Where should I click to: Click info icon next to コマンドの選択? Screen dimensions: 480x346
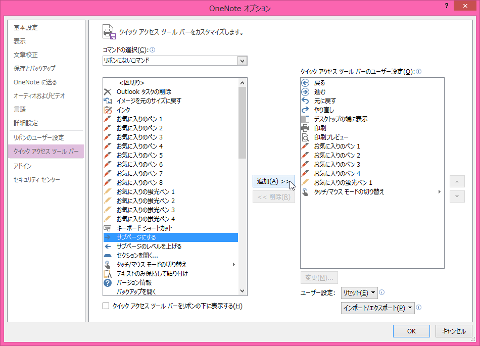153,50
